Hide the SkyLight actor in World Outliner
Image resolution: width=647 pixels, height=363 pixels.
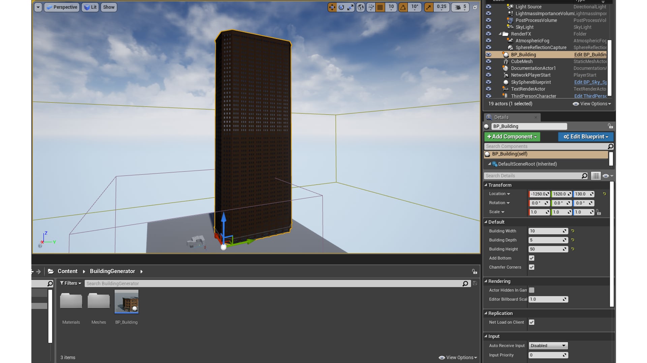point(488,27)
